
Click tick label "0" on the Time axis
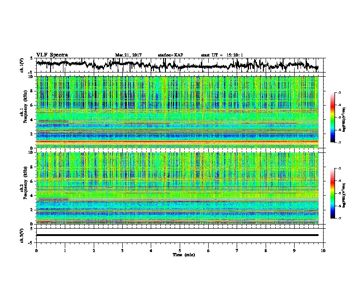[x=36, y=251]
